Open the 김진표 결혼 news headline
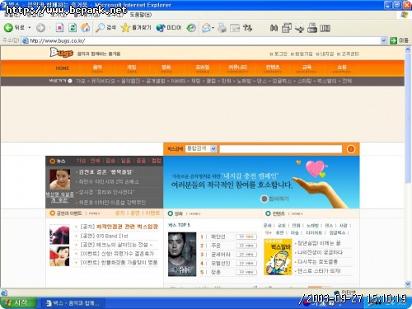 click(x=106, y=172)
